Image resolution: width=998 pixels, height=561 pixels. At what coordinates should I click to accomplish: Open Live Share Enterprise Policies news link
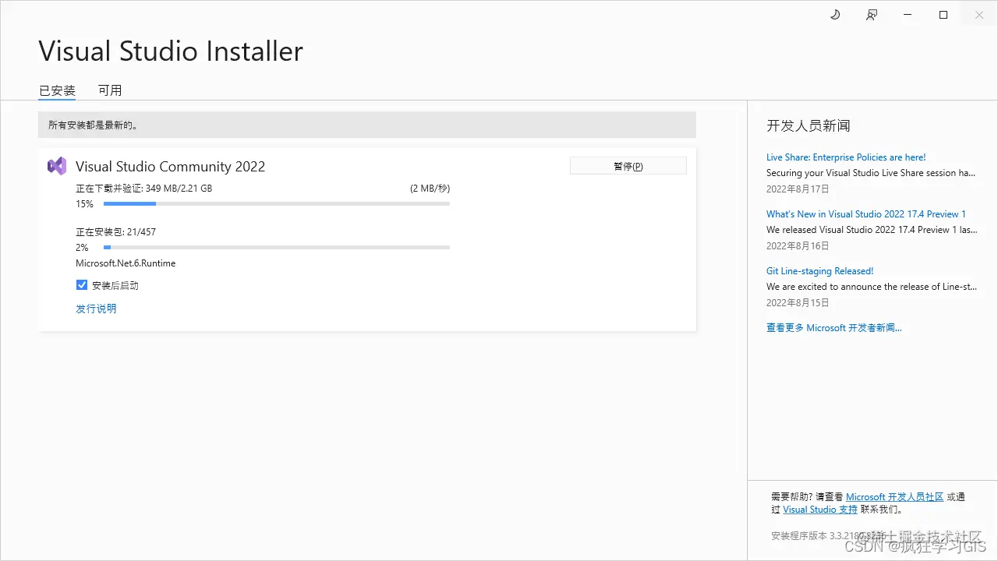[846, 157]
